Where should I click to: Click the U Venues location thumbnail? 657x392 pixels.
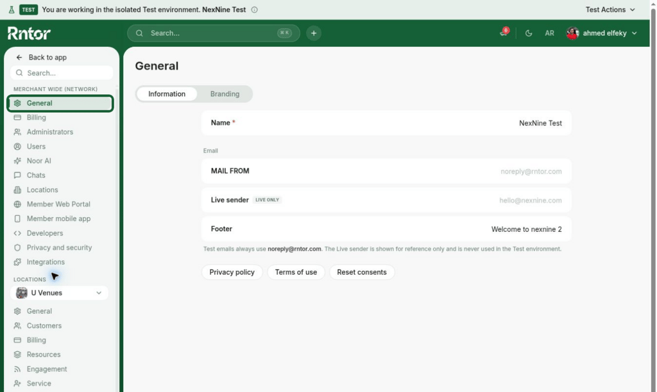click(21, 293)
